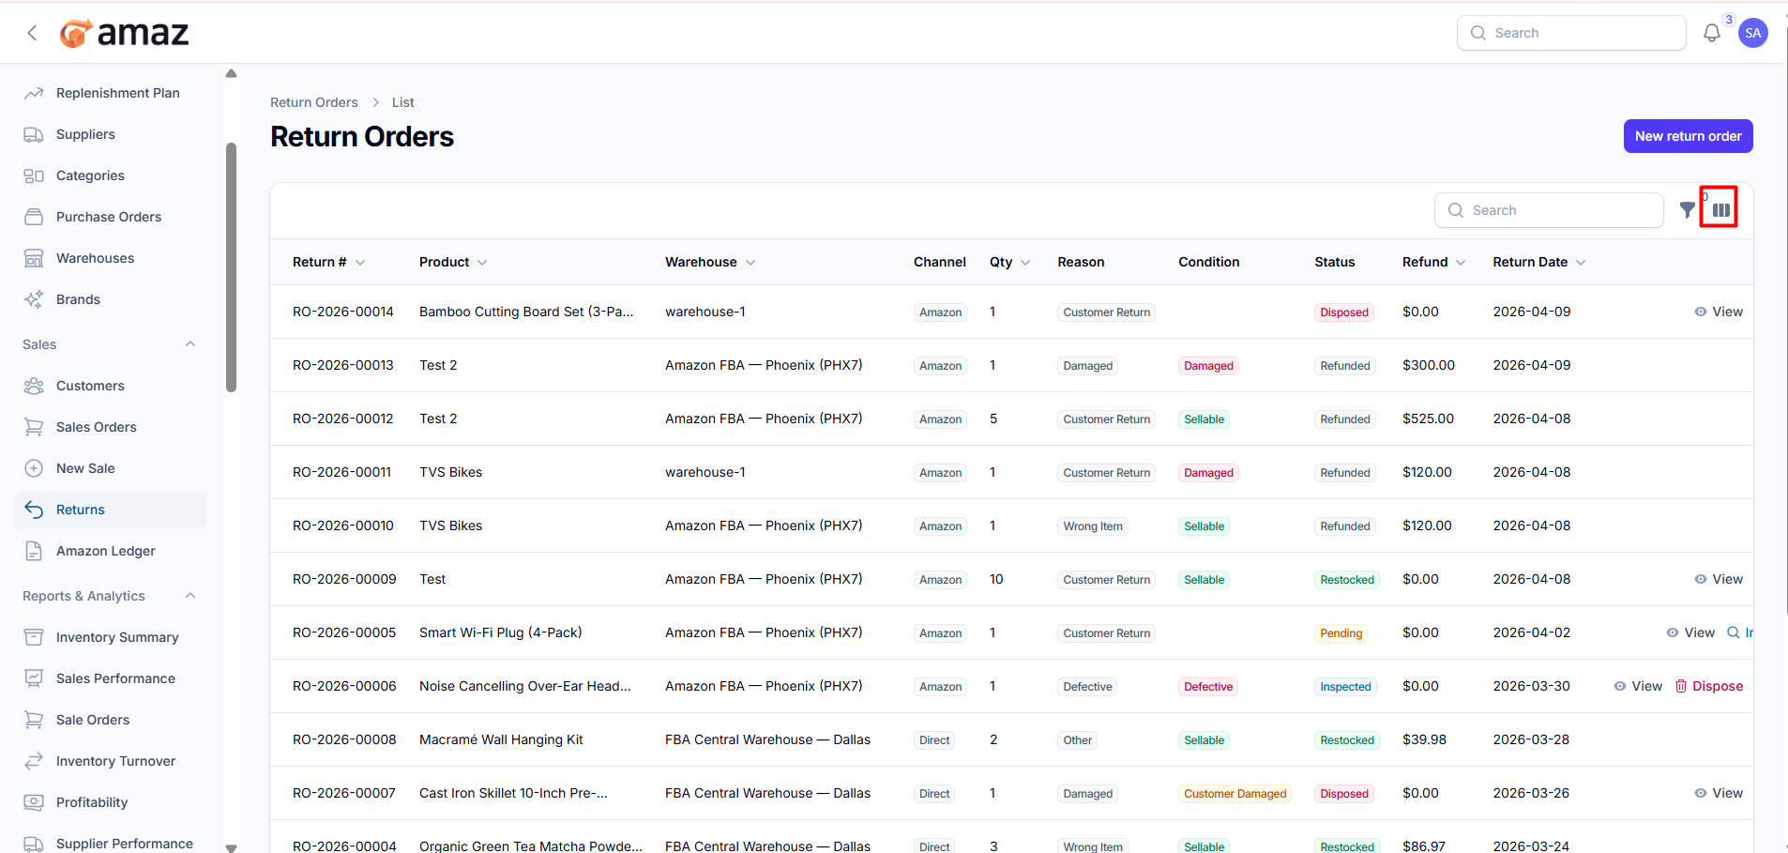Click the Returns arrow icon

(34, 510)
